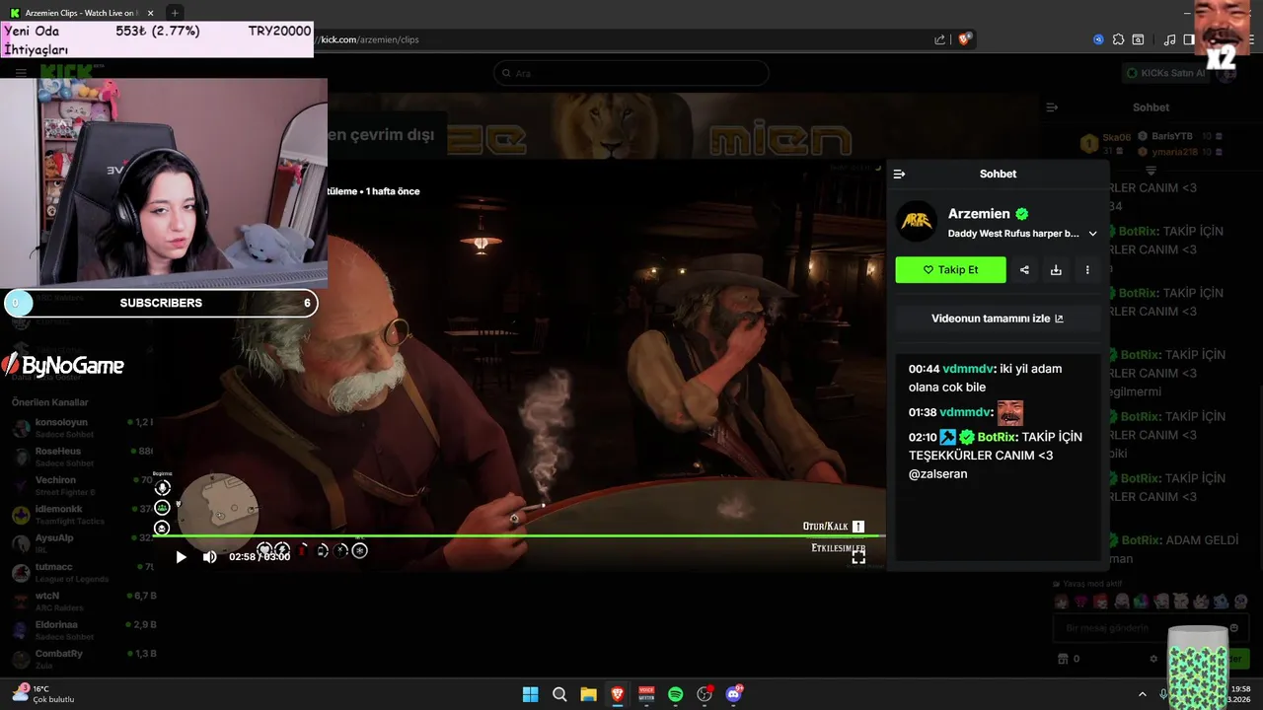Open the chat shop storefront icon
This screenshot has height=710, width=1263.
point(1063,659)
